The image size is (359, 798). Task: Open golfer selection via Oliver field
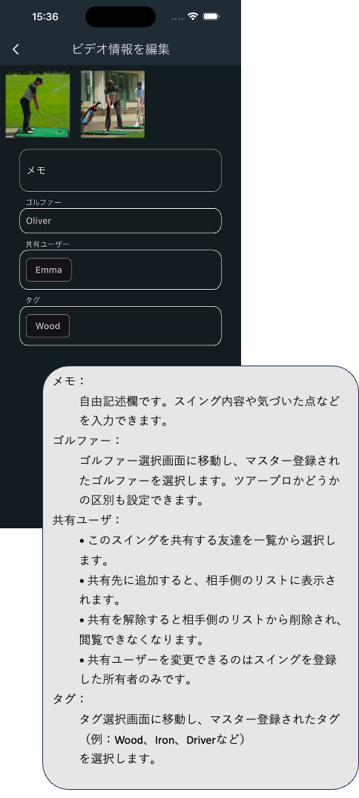pyautogui.click(x=120, y=221)
